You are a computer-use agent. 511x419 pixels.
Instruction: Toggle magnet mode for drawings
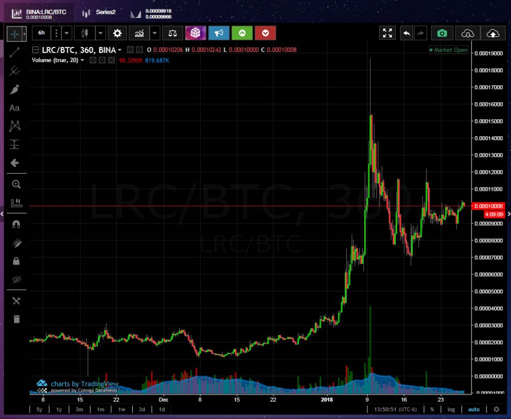coord(16,224)
